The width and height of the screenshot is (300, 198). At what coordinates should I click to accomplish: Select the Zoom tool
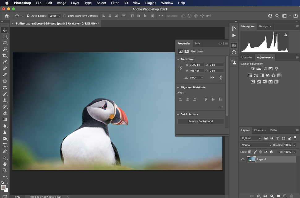tap(5, 171)
